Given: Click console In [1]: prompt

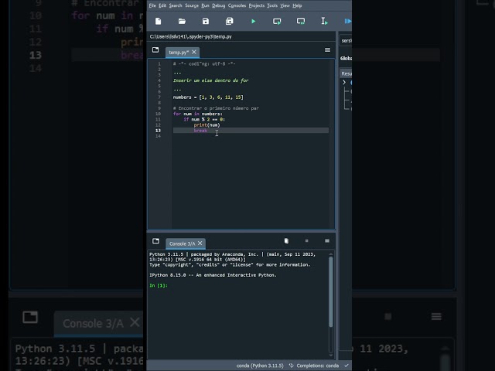Looking at the screenshot, I should coord(159,285).
